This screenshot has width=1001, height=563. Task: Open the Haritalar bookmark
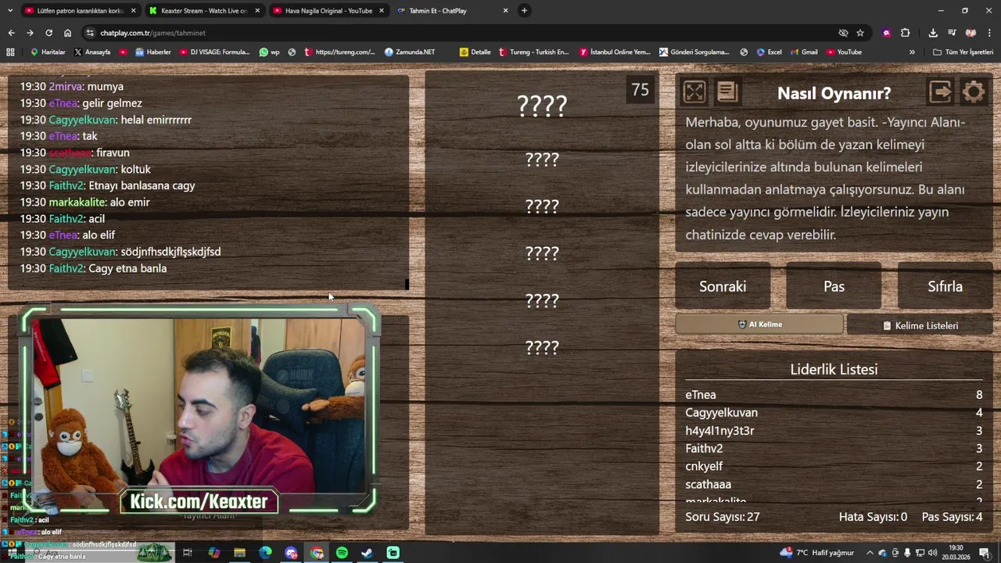pos(48,52)
